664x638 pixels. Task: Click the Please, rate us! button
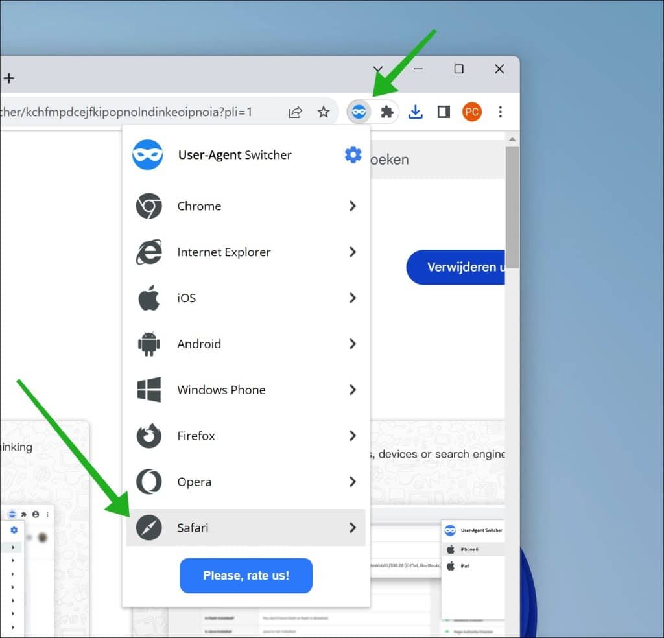click(x=246, y=575)
